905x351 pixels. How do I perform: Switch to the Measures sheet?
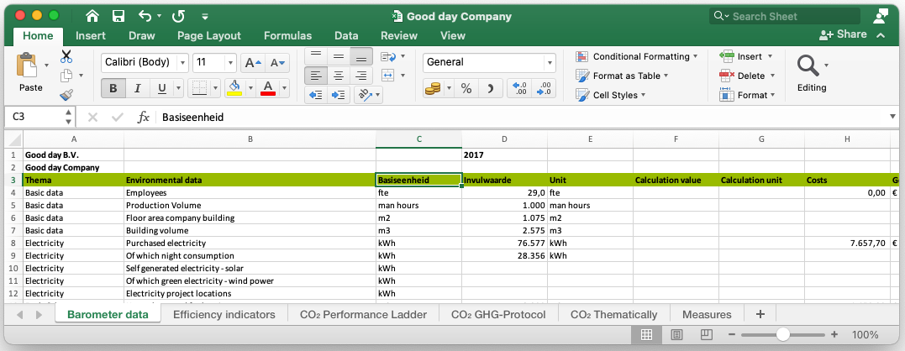707,315
